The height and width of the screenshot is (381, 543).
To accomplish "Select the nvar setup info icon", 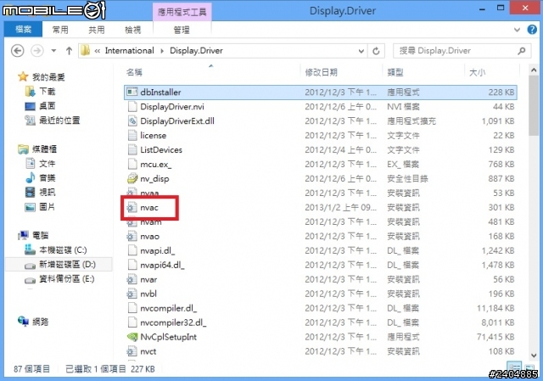I will coord(132,279).
